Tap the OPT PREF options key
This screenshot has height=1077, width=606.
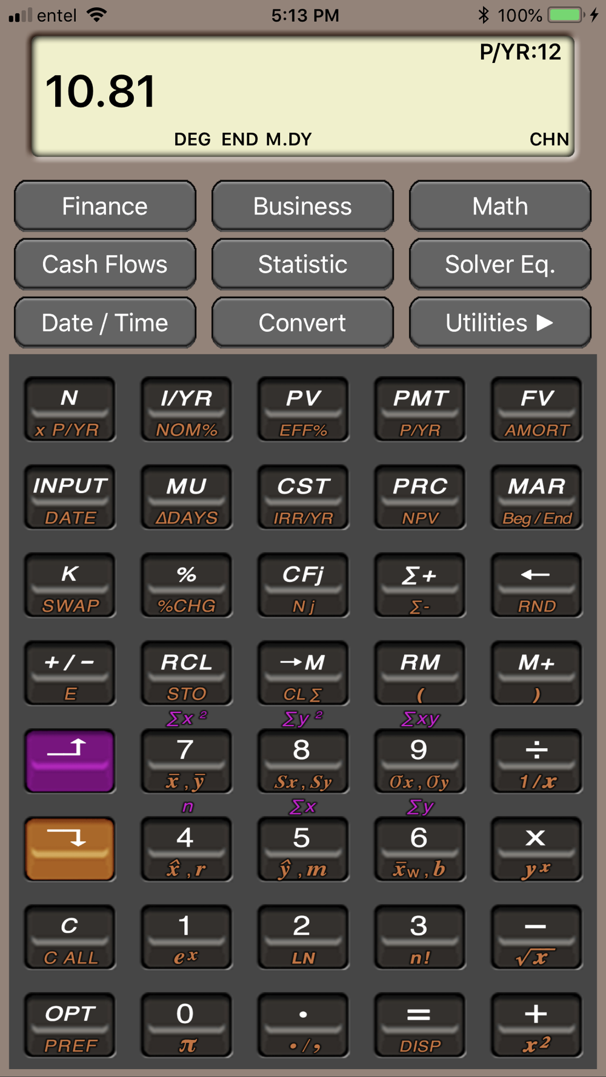pyautogui.click(x=70, y=1025)
